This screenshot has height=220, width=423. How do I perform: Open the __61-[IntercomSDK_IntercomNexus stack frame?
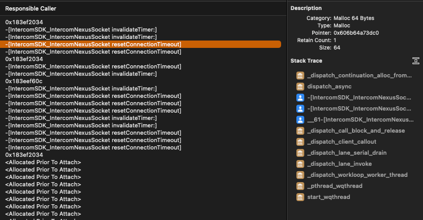click(x=360, y=119)
